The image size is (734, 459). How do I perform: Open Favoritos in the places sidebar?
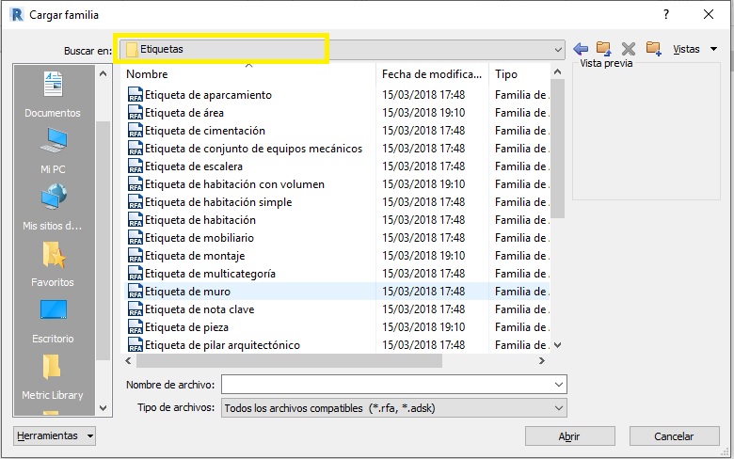[x=53, y=264]
